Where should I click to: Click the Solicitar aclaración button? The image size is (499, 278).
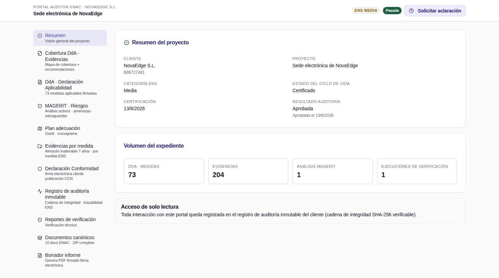point(435,11)
